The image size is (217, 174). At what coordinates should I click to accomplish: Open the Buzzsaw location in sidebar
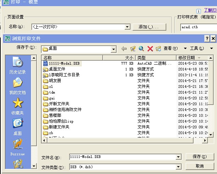tap(17, 147)
